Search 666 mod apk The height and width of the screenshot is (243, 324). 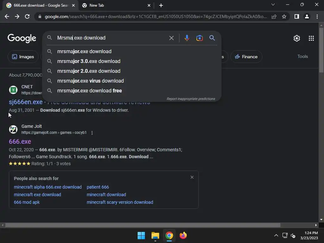(x=27, y=202)
